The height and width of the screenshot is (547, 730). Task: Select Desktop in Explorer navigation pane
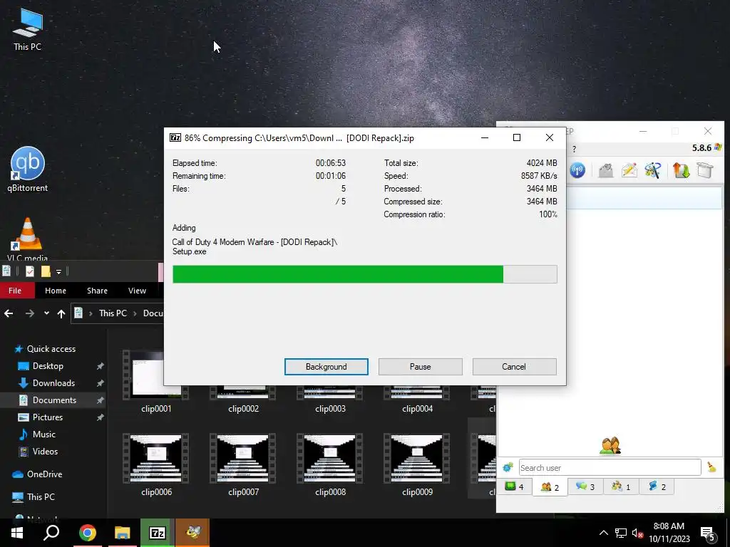(48, 366)
